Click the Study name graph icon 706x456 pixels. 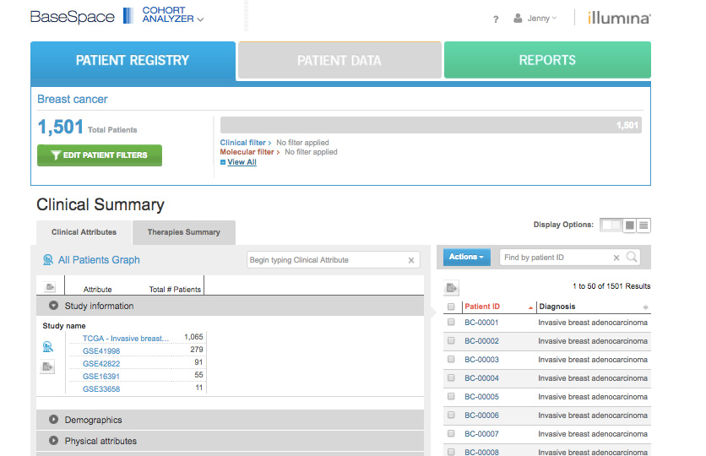tap(48, 347)
